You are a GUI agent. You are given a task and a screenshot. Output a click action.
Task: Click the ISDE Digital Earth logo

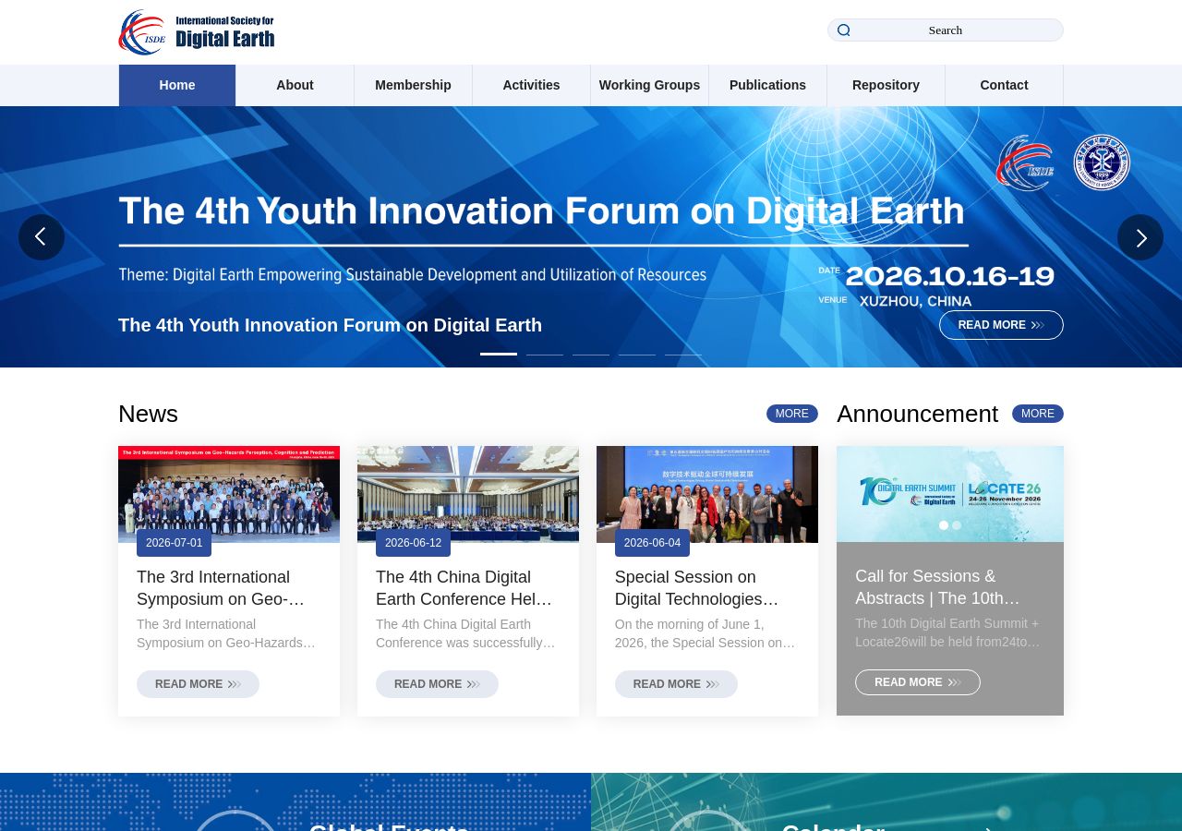(x=197, y=32)
